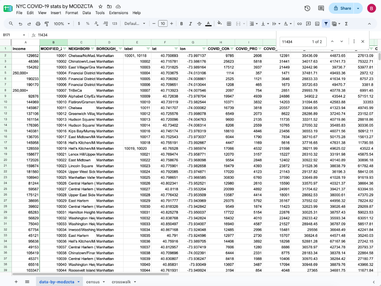Close the find bar
Viewport: 381px width, 286px height.
[363, 42]
